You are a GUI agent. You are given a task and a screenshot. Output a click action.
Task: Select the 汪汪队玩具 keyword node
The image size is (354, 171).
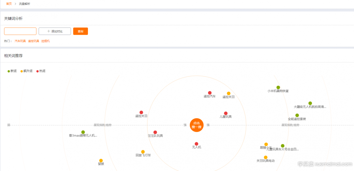point(155,132)
